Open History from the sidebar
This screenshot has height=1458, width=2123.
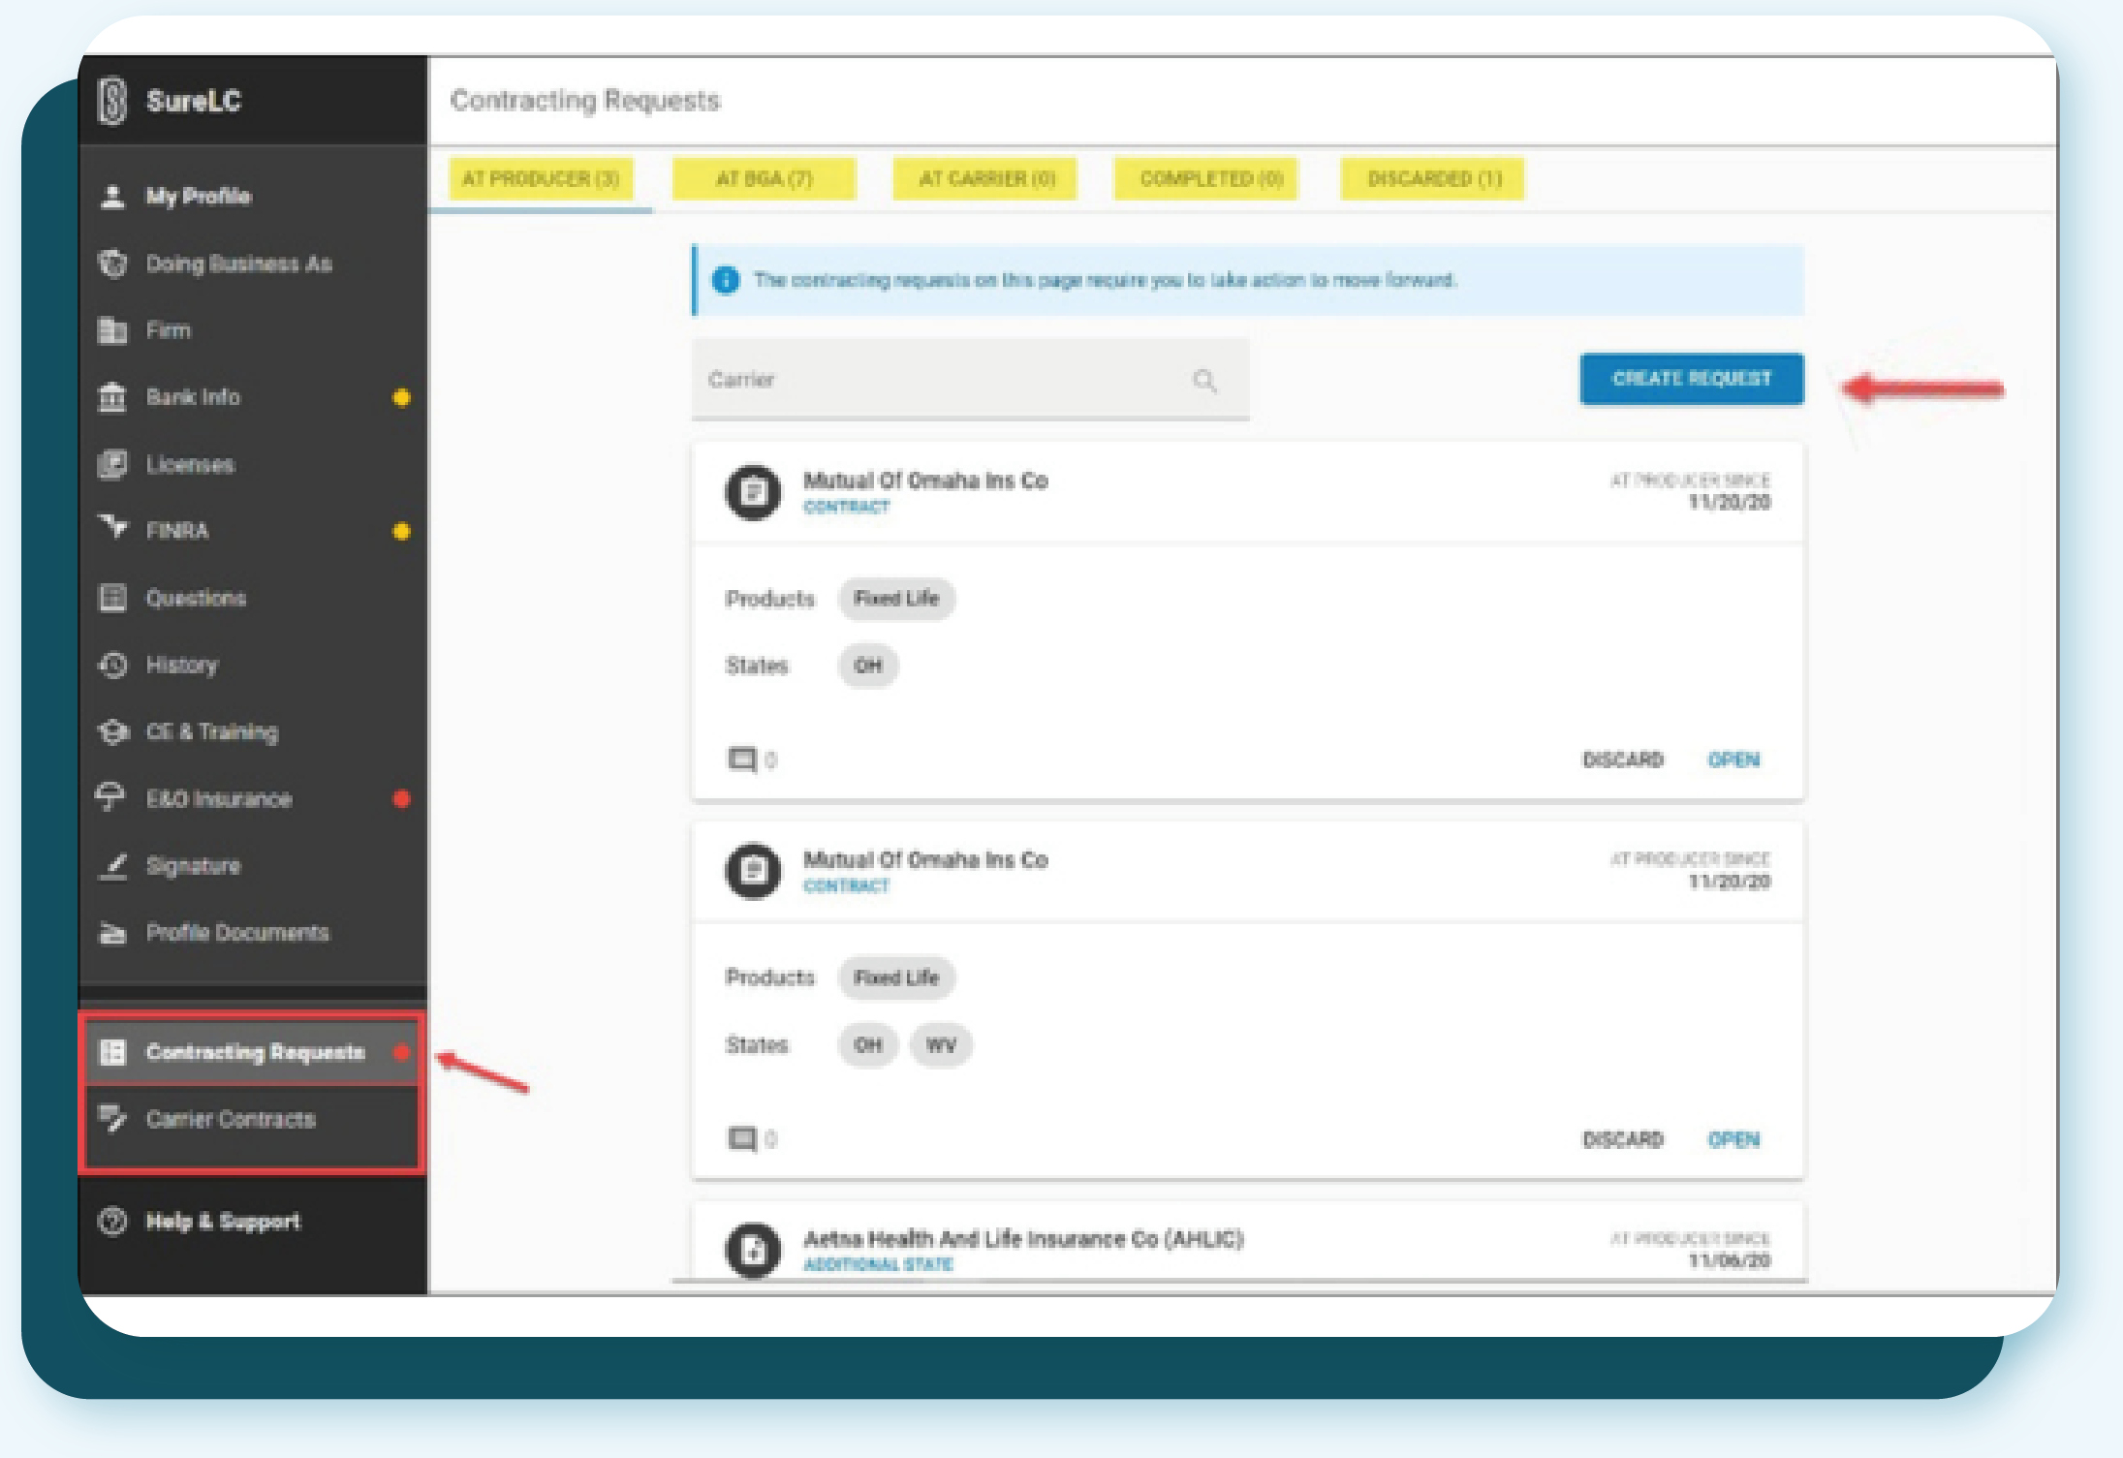click(253, 665)
